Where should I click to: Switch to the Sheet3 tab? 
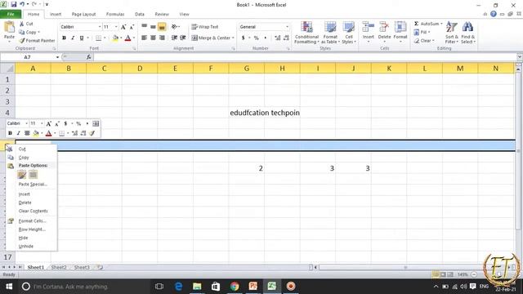coord(82,267)
